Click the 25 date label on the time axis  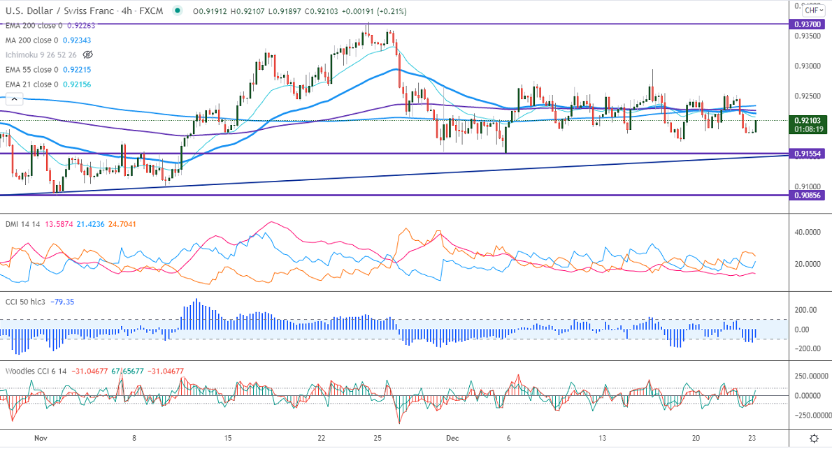tap(378, 439)
